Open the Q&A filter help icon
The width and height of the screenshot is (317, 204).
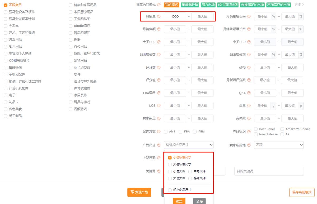[249, 93]
